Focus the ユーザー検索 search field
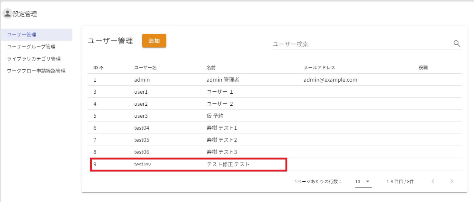 tap(362, 44)
